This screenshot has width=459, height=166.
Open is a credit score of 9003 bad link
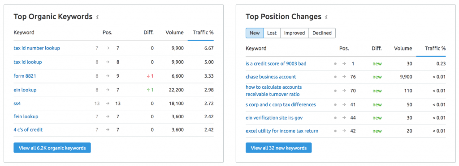pos(276,63)
